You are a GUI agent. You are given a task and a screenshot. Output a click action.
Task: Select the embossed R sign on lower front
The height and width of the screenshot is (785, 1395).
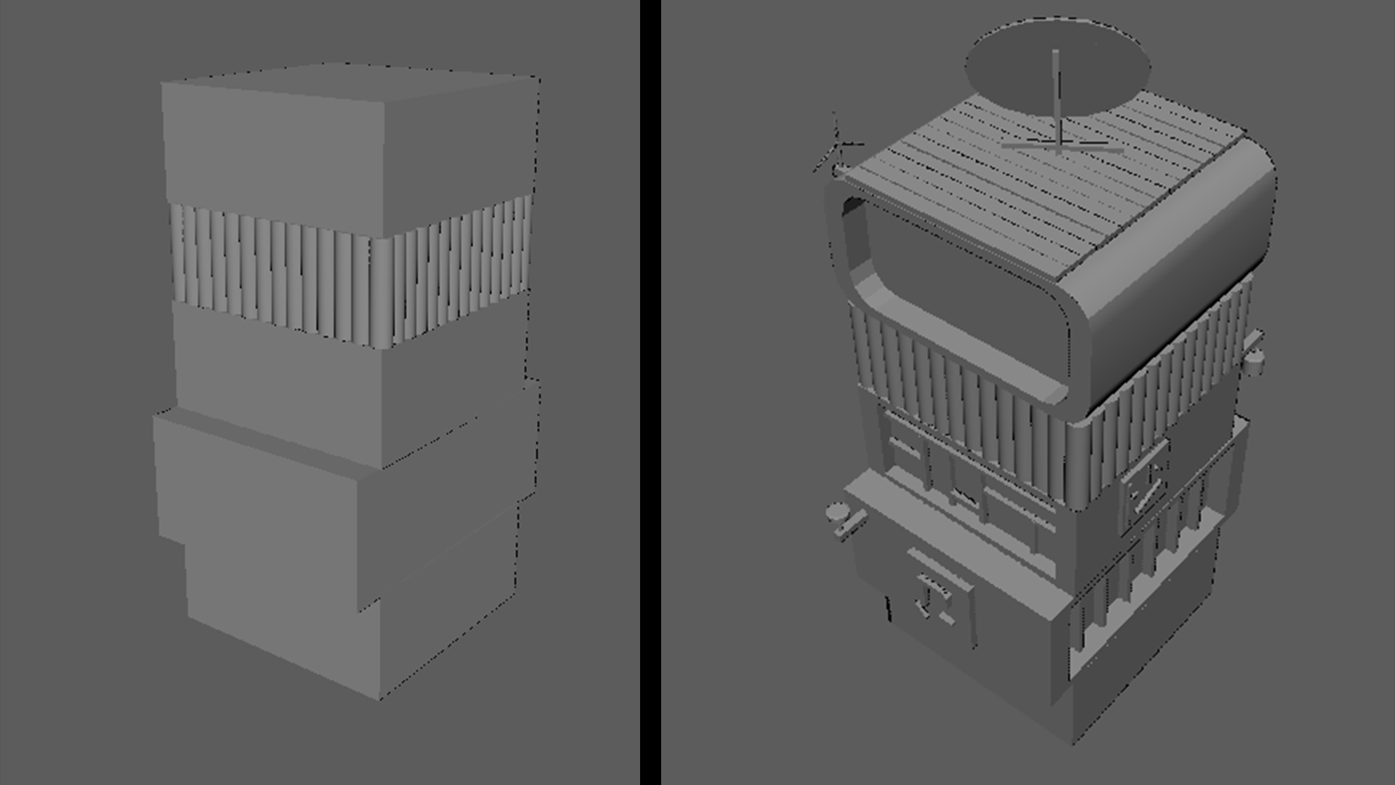935,599
